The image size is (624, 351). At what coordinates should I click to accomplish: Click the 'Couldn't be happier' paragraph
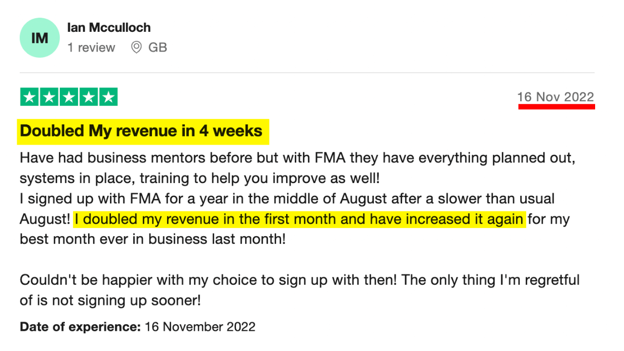[299, 290]
